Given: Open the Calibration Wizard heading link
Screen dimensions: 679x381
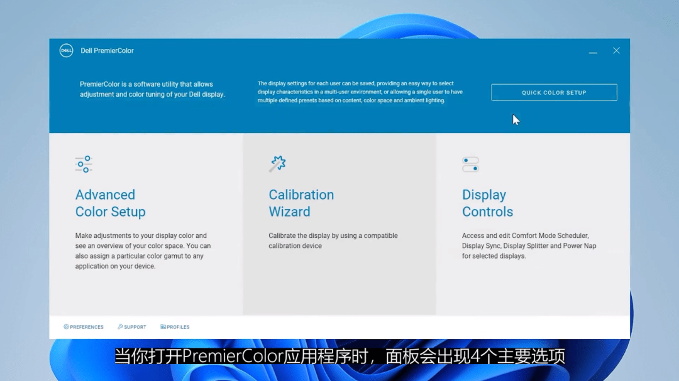Looking at the screenshot, I should pyautogui.click(x=301, y=203).
